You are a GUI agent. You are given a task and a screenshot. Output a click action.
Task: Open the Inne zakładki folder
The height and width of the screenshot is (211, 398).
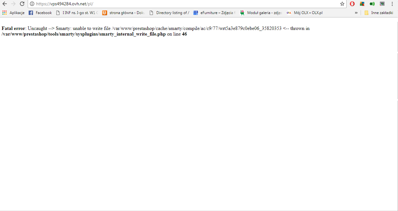click(x=379, y=13)
